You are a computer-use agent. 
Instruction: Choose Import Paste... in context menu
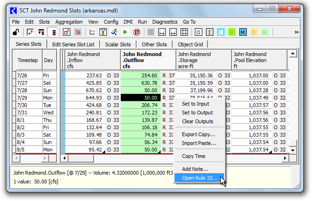[200, 143]
